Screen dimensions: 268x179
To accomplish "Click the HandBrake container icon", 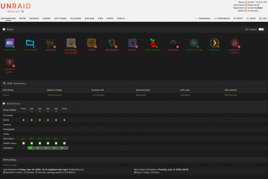I will 50,43.
